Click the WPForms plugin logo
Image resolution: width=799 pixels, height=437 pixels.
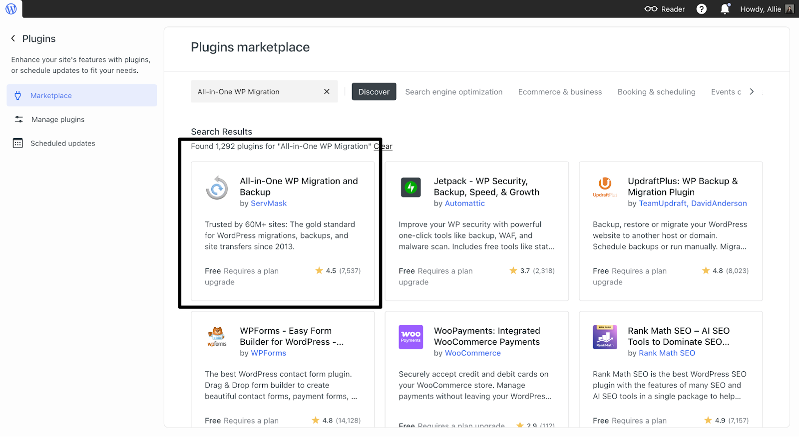click(x=217, y=337)
